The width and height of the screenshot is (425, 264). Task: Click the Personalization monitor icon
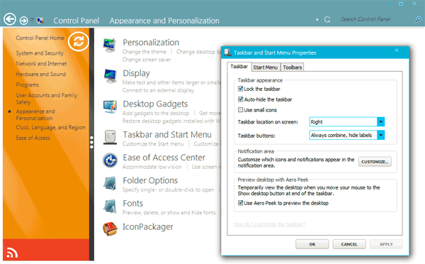click(110, 45)
